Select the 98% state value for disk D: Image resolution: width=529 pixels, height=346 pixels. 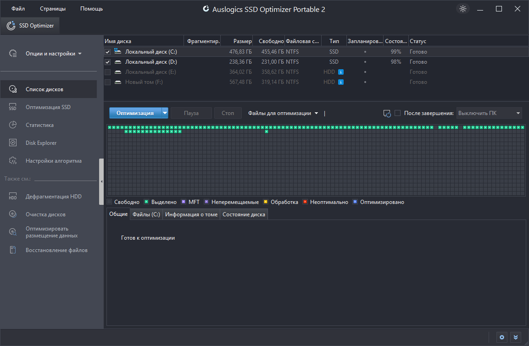(x=396, y=62)
